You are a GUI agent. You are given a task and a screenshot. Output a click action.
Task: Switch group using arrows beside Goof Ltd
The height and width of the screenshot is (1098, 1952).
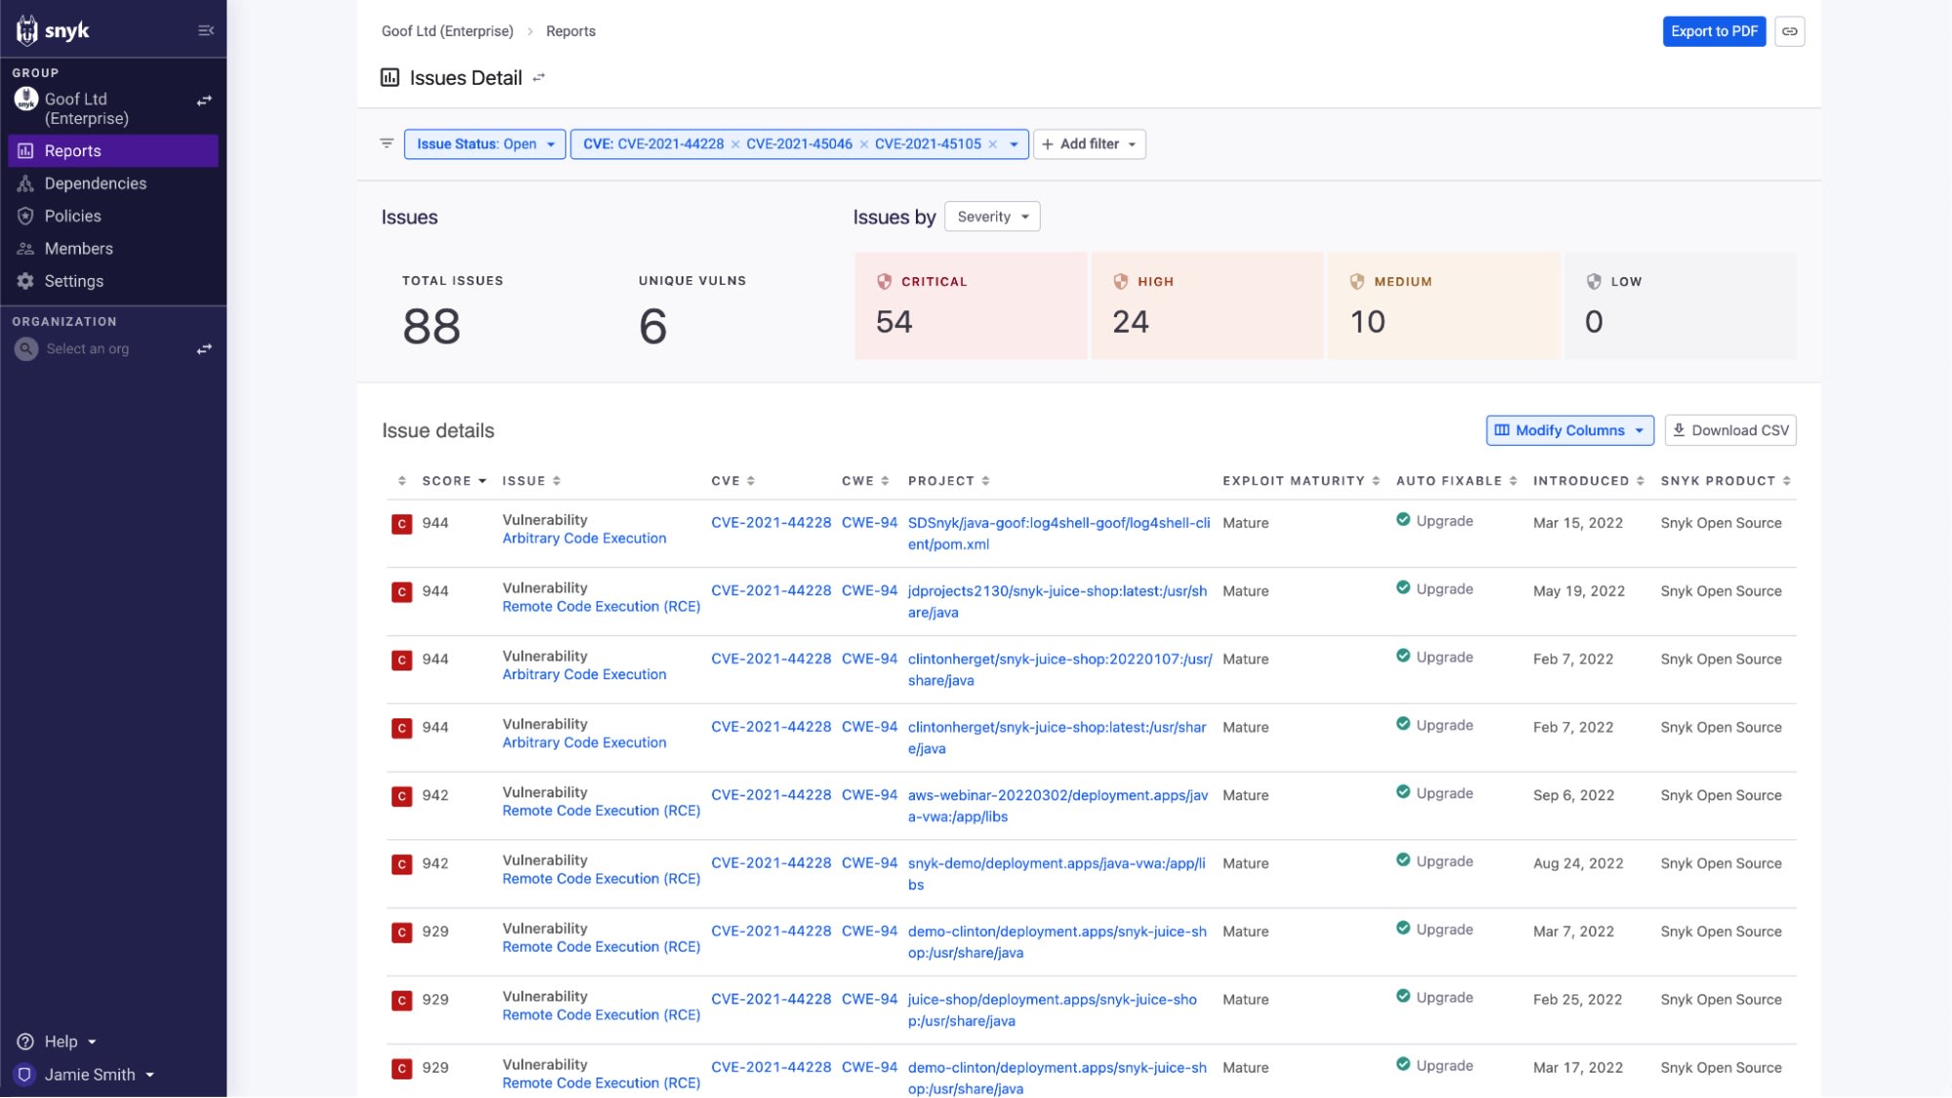[204, 101]
